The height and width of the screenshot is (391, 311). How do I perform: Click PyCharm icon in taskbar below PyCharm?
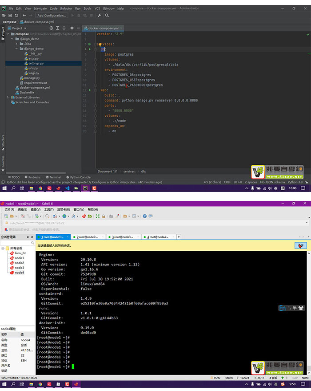[85, 188]
